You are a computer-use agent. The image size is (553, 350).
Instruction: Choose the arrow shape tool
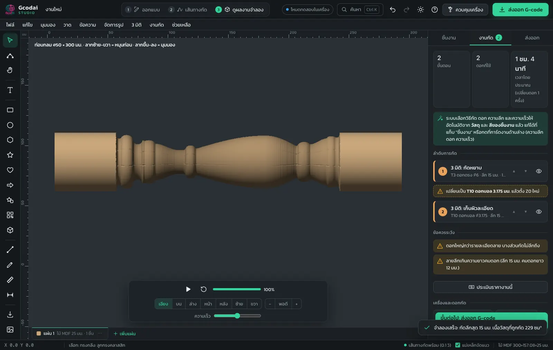(10, 185)
